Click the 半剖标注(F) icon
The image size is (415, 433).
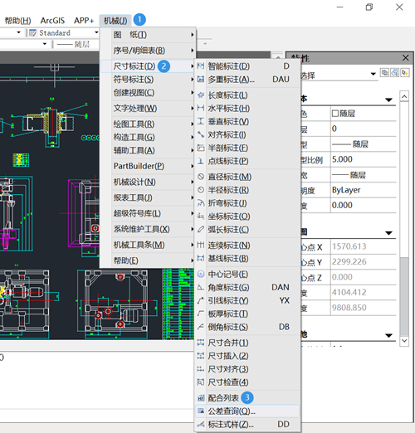(x=201, y=148)
